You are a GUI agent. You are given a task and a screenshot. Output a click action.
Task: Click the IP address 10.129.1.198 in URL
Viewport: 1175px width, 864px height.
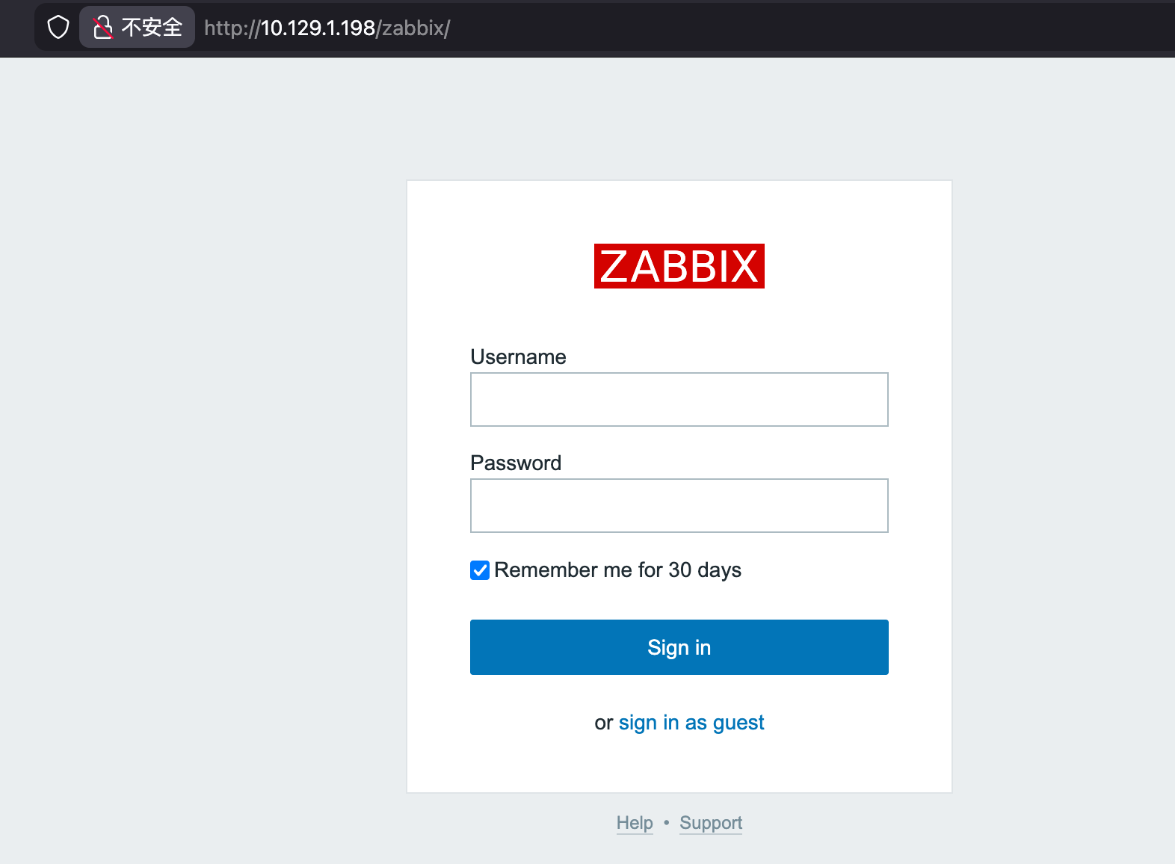click(318, 28)
